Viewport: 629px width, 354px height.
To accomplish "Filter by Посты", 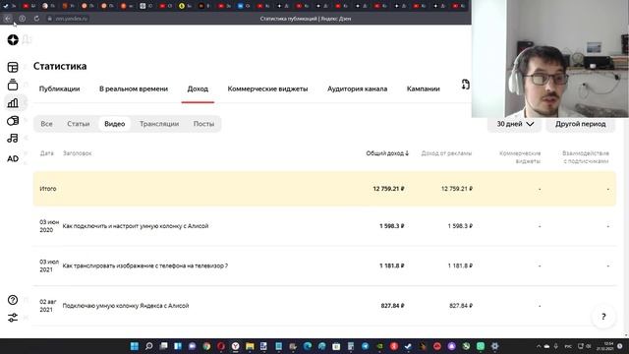I will point(203,124).
